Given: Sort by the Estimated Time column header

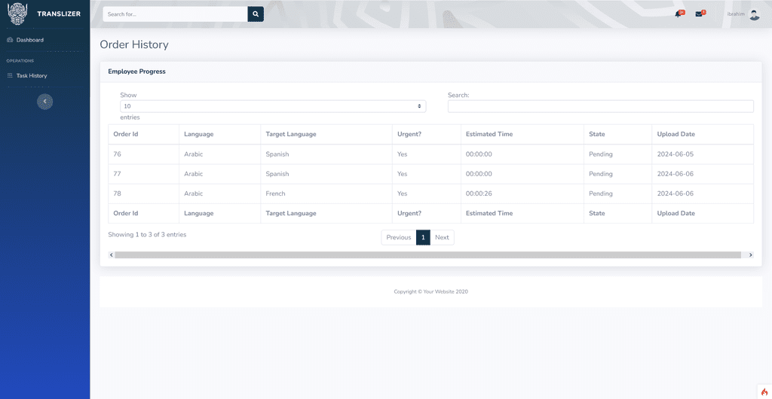Looking at the screenshot, I should [x=522, y=134].
